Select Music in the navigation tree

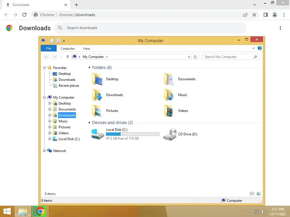tap(63, 121)
